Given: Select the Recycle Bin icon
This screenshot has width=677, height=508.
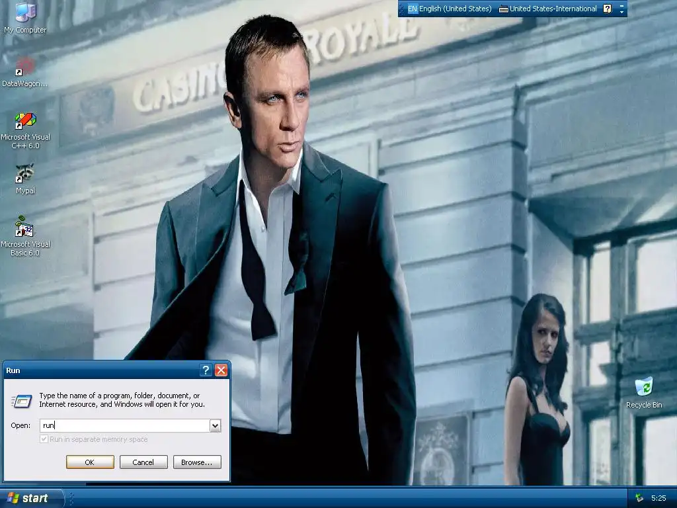Looking at the screenshot, I should [644, 393].
